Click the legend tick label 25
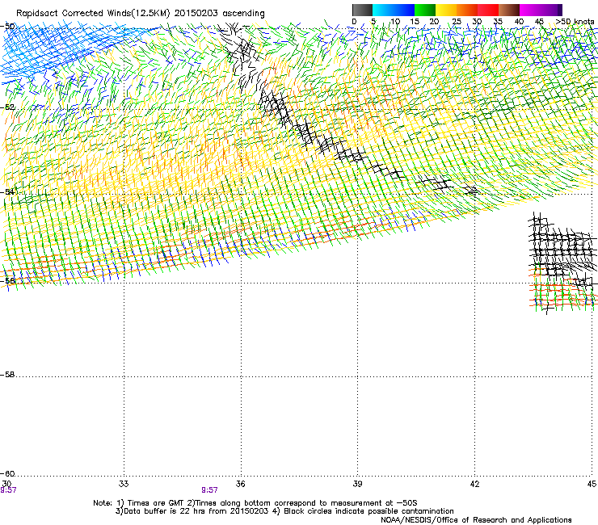 (x=457, y=22)
